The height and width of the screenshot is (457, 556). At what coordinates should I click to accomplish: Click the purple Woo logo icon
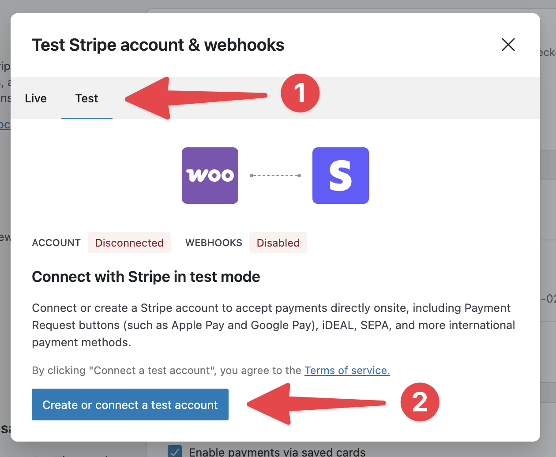click(210, 176)
